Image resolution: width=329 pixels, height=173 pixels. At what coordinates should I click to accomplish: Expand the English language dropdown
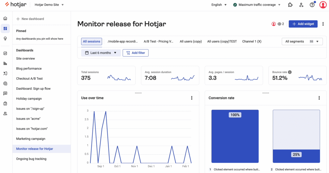[x=219, y=5]
